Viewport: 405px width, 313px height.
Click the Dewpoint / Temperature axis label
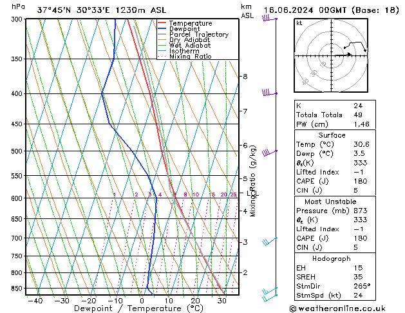click(x=133, y=308)
